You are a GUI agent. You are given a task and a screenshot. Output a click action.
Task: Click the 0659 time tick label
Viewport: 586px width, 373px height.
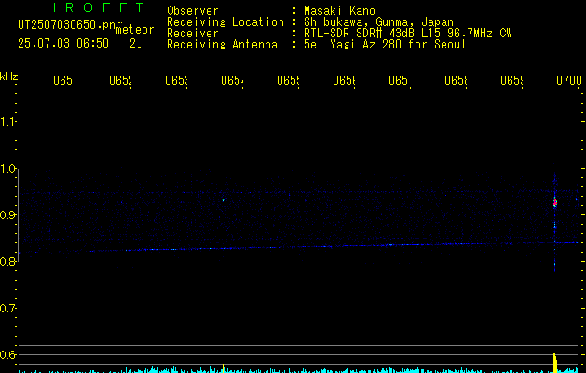point(511,80)
